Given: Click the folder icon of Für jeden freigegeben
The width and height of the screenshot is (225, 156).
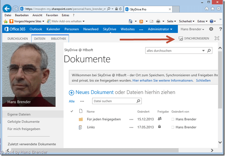Looking at the screenshot, I should 81,119.
